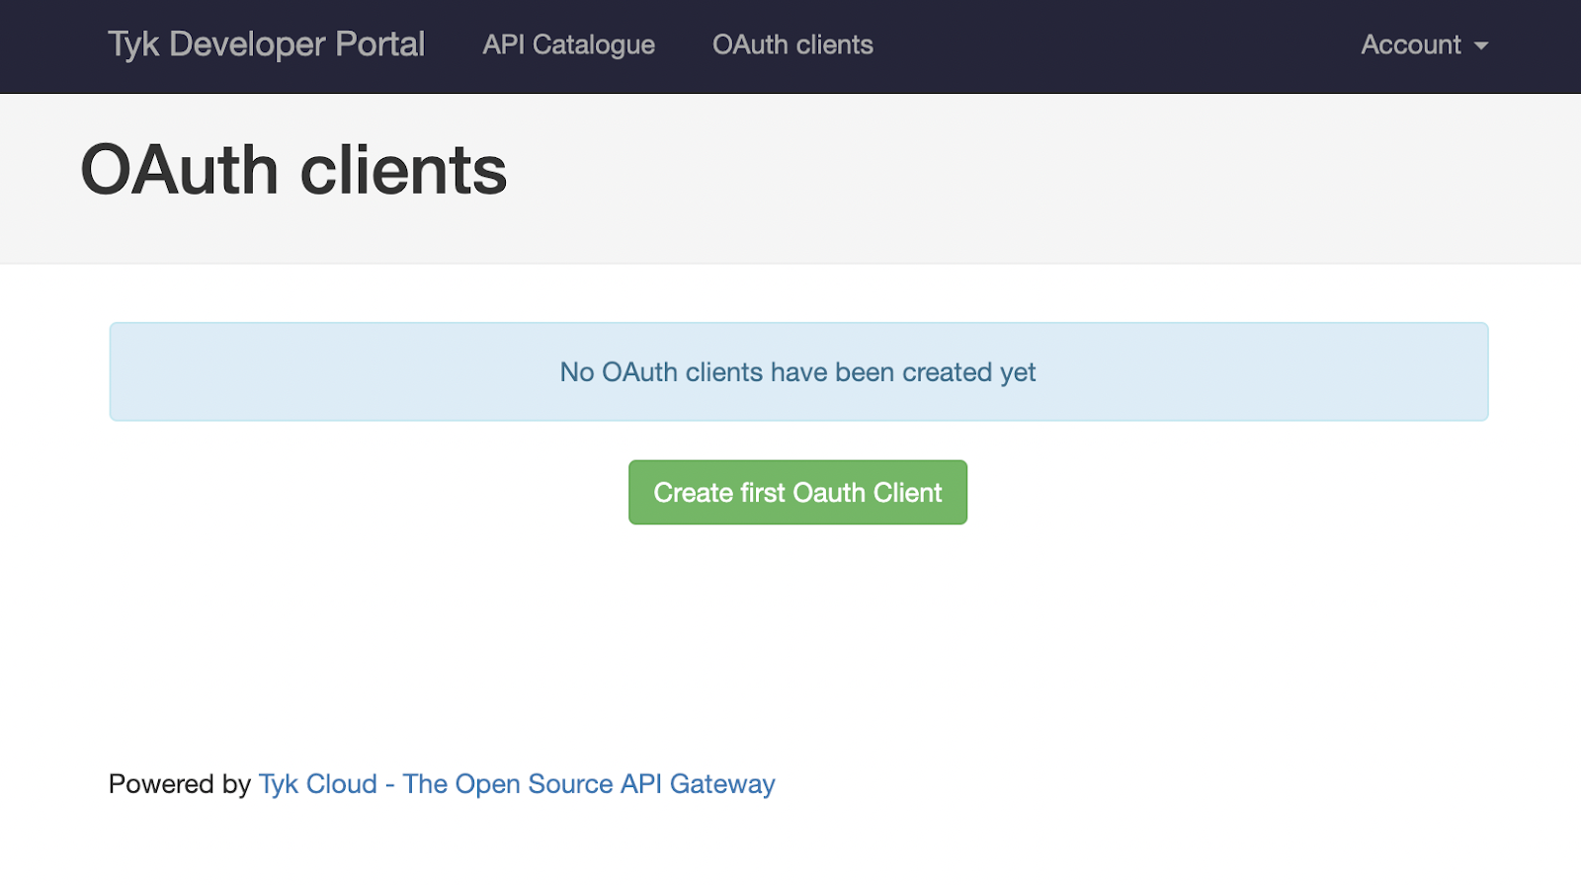The height and width of the screenshot is (885, 1581).
Task: Click the words 'Tyk Cloud' in the footer
Action: click(317, 783)
